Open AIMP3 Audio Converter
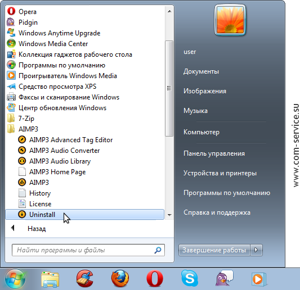 tap(85, 151)
